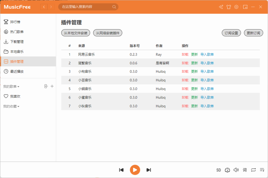This screenshot has height=178, width=268.
Task: Open 最近播放 recently played
Action: point(28,71)
